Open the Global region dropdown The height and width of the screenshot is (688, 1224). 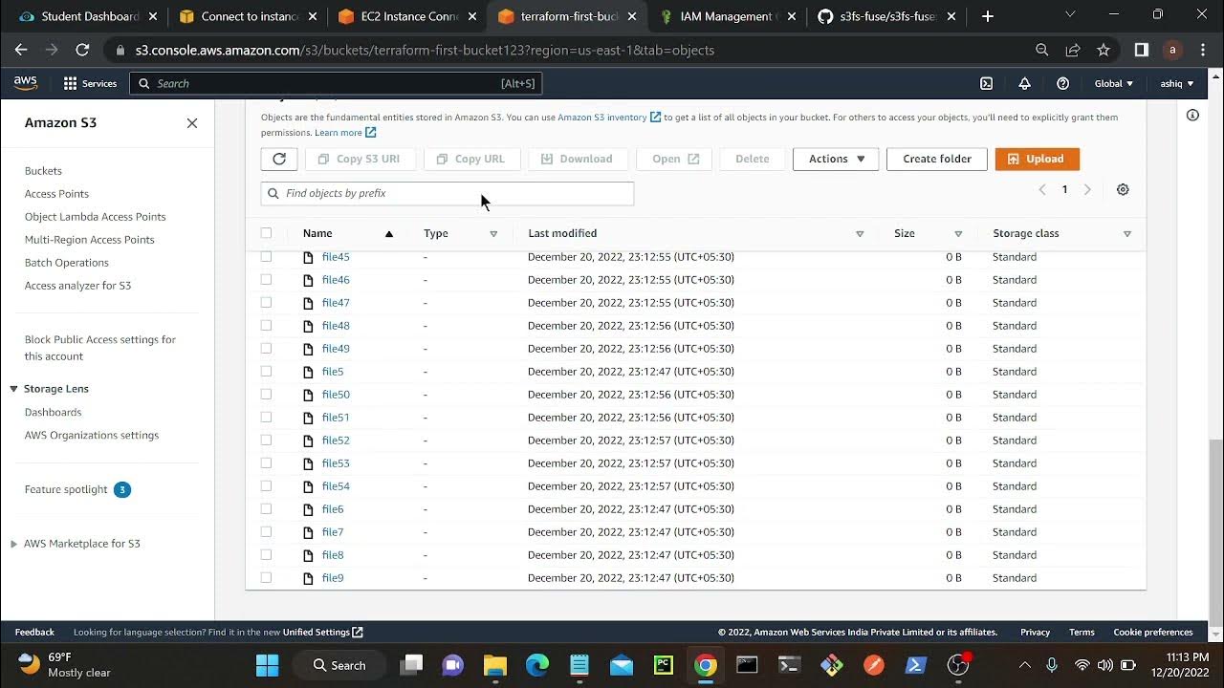pyautogui.click(x=1113, y=83)
